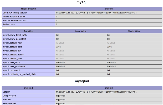
Task: Select the mysqli.default_user directive name
Action: (12, 59)
